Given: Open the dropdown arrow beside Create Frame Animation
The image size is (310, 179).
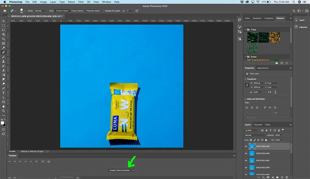Looking at the screenshot, I should point(134,170).
